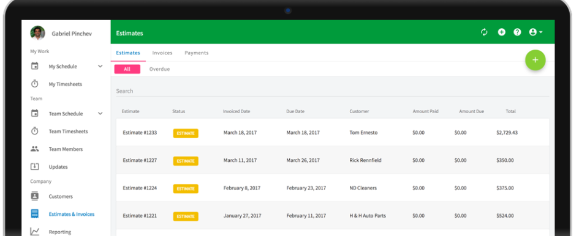This screenshot has width=579, height=236.
Task: Click ESTIMATE badge for Estimate #1233
Action: [186, 133]
